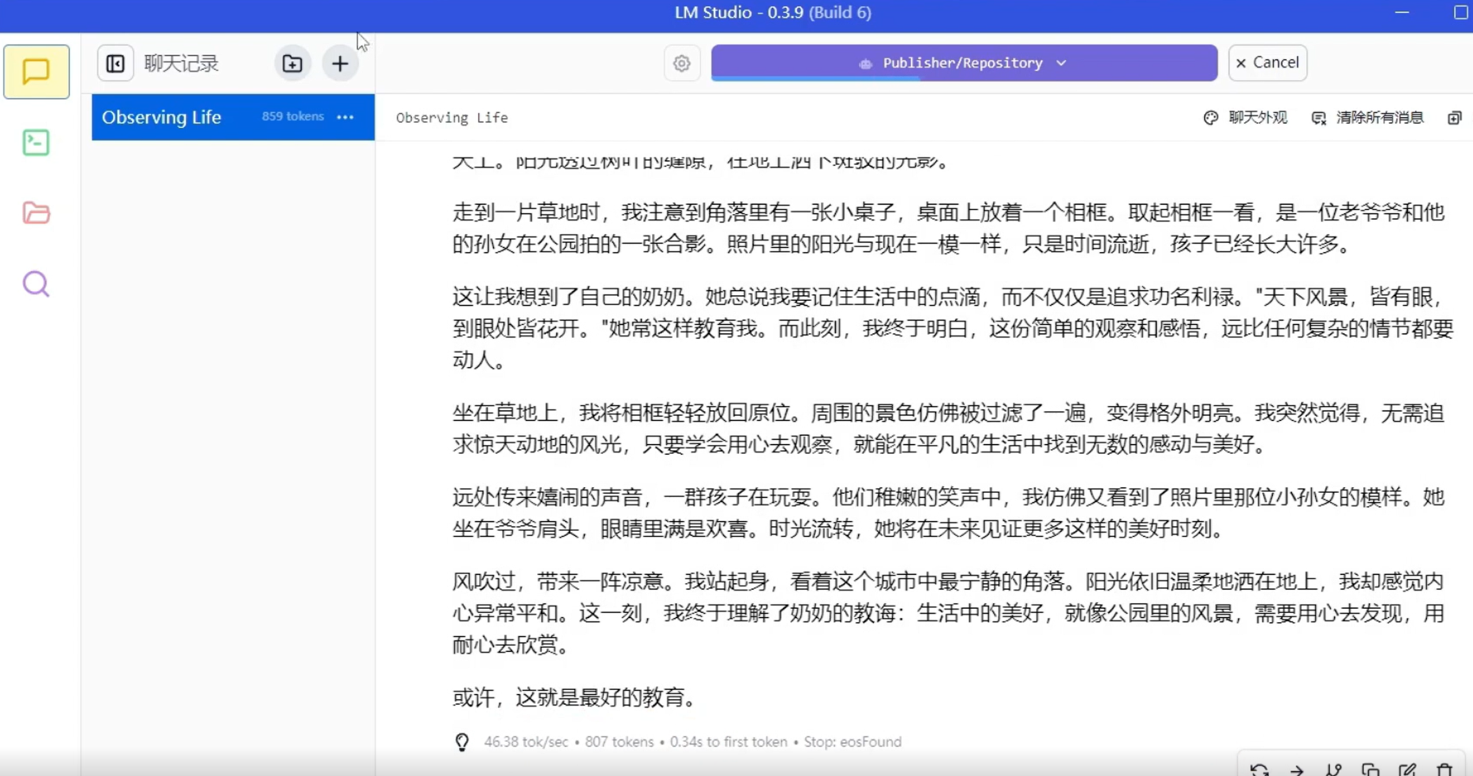1473x776 pixels.
Task: Click the duplicate chat icon top right
Action: pos(1455,118)
